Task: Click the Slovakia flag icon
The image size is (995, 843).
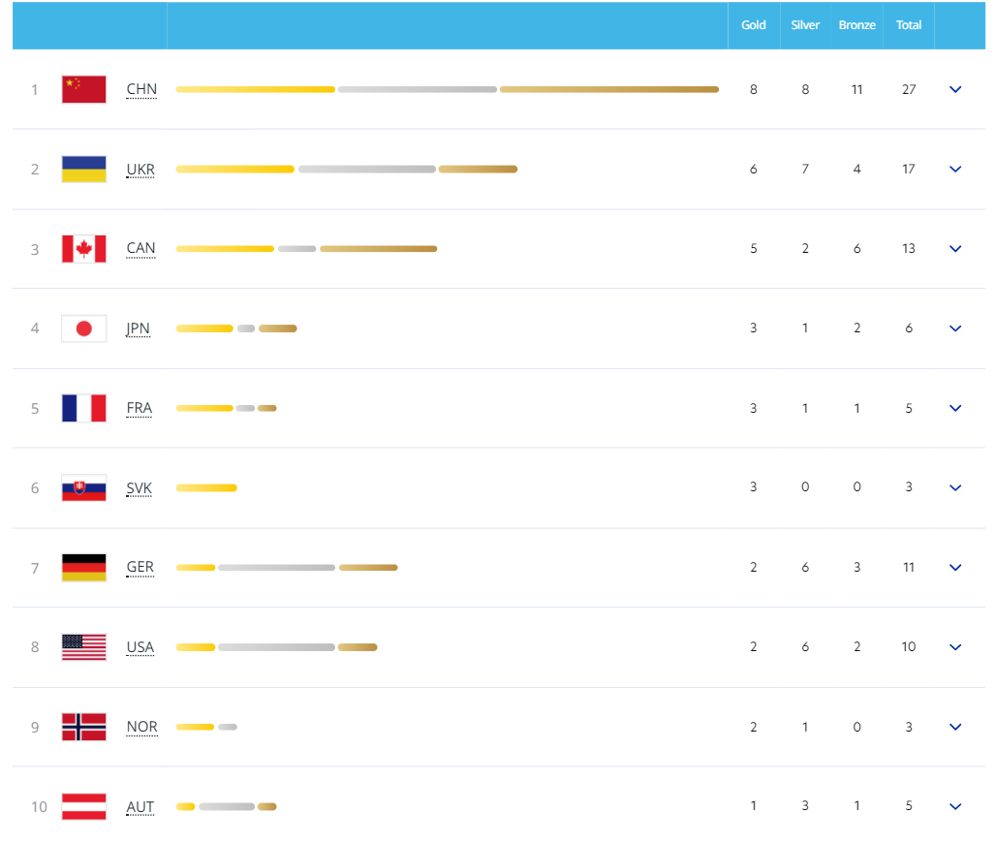Action: coord(83,487)
